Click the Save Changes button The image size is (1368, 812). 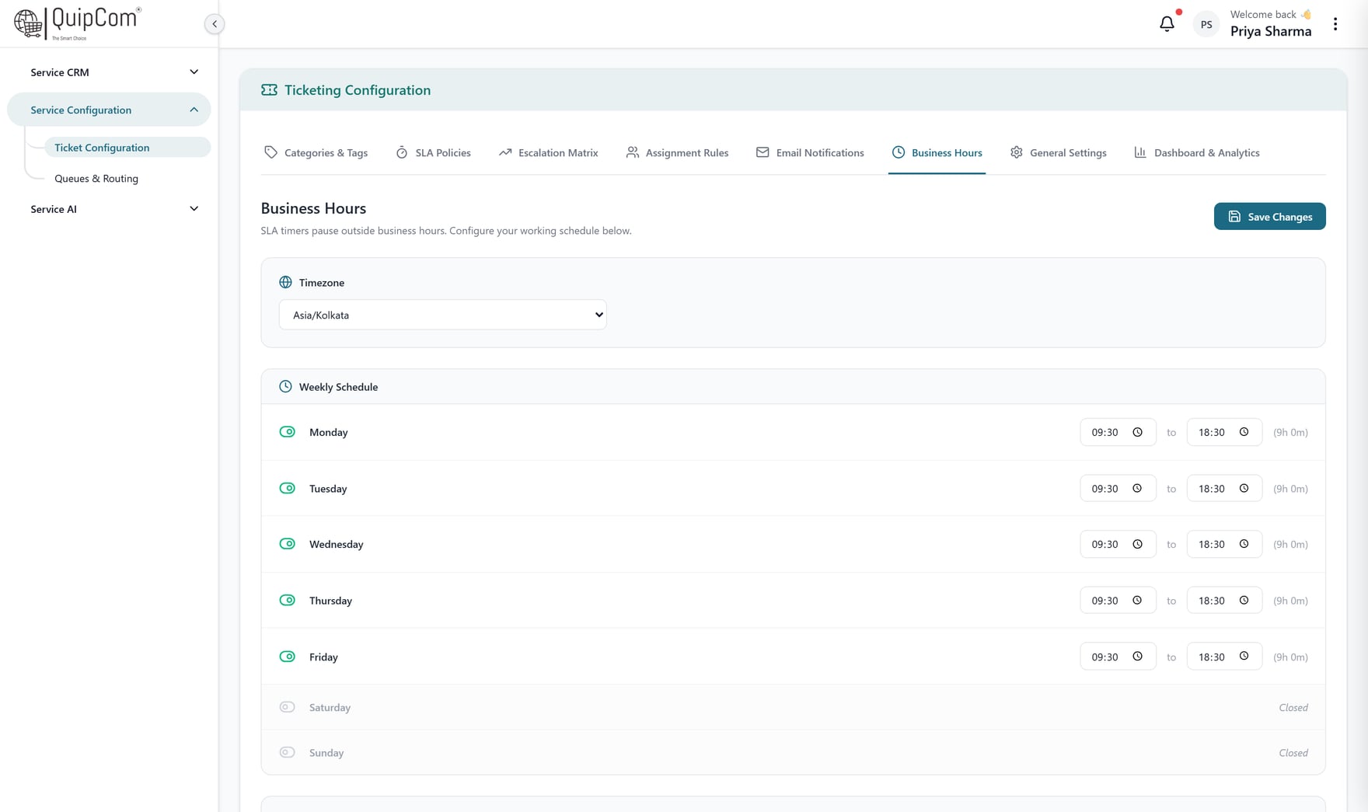tap(1269, 217)
